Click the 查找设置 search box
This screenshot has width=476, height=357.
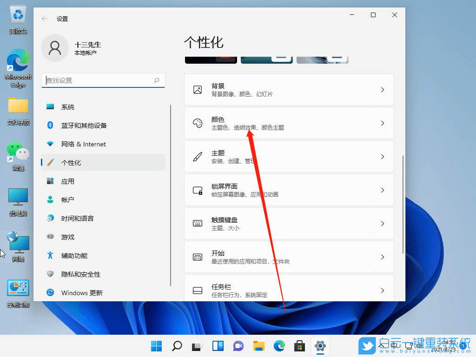click(103, 80)
